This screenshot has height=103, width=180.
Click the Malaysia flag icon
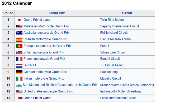(x=19, y=26)
